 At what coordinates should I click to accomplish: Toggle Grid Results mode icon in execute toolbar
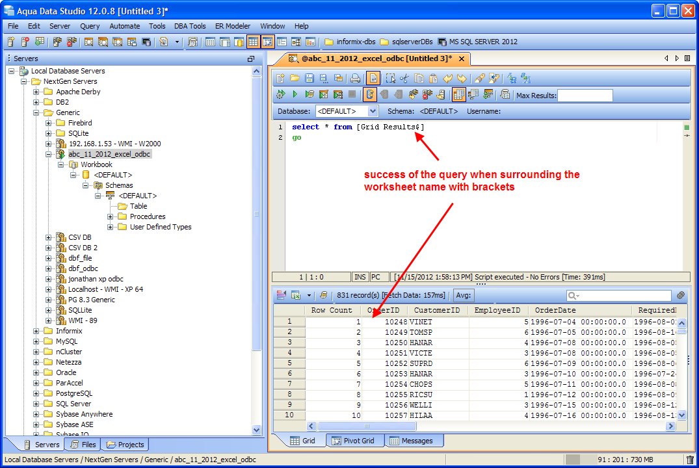tap(458, 94)
